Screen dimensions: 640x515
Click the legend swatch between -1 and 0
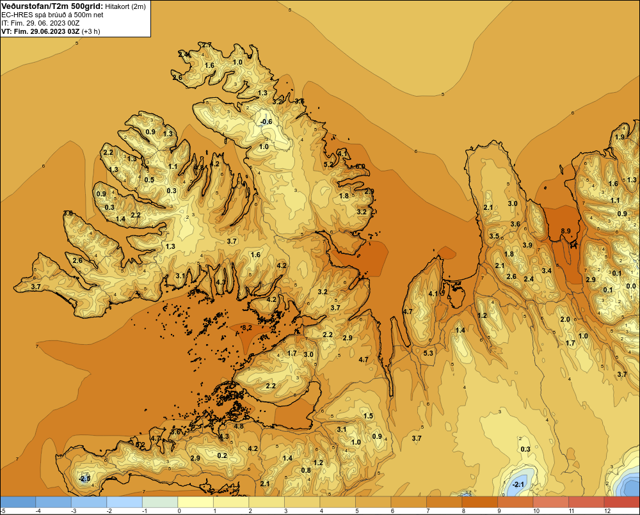(x=160, y=502)
